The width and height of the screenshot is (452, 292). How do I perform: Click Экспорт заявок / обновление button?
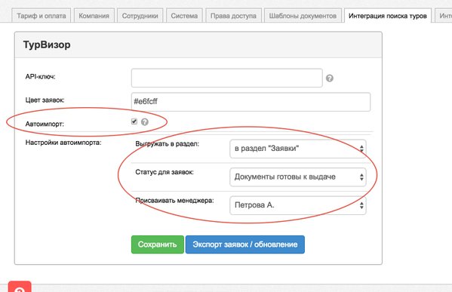(x=245, y=244)
